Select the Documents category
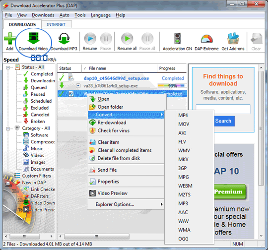 pyautogui.click(x=42, y=169)
